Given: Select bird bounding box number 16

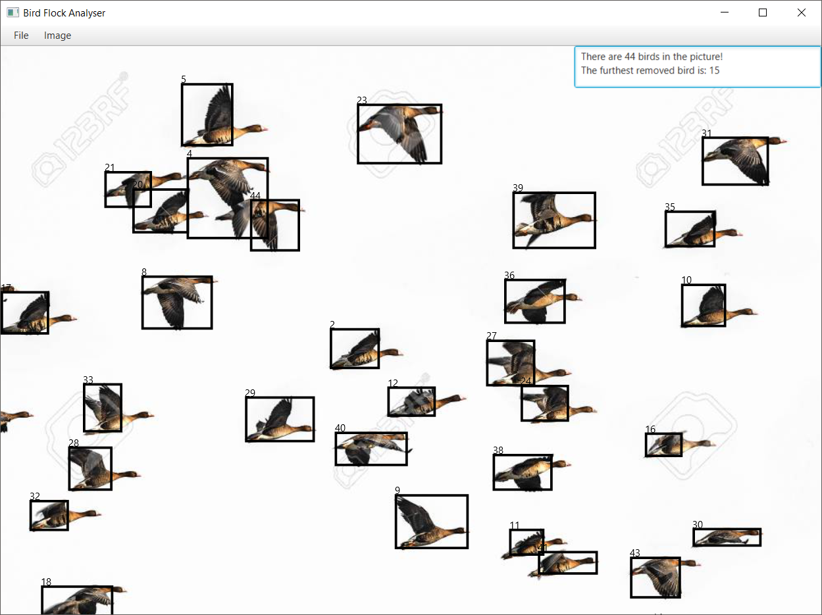Looking at the screenshot, I should click(663, 444).
